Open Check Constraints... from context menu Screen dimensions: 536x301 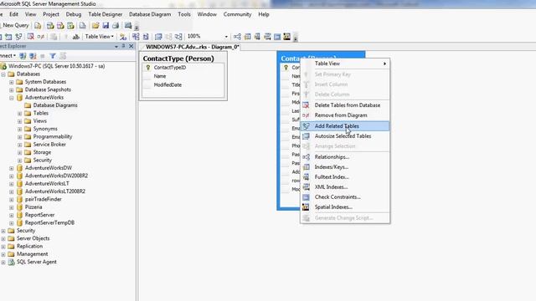(345, 197)
